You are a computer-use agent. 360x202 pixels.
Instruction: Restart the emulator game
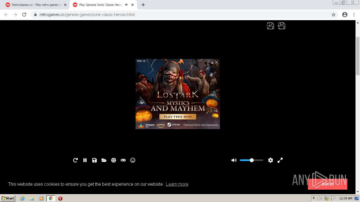pyautogui.click(x=75, y=160)
